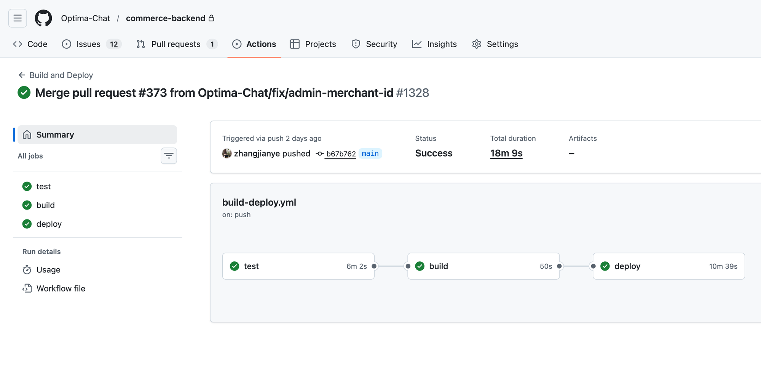Click the check icon in the test graph card
The height and width of the screenshot is (365, 761).
coord(235,266)
